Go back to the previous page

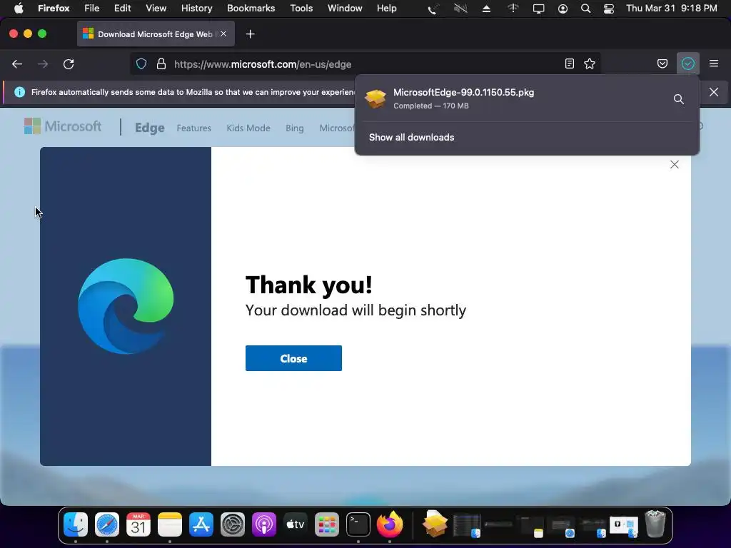[x=17, y=64]
